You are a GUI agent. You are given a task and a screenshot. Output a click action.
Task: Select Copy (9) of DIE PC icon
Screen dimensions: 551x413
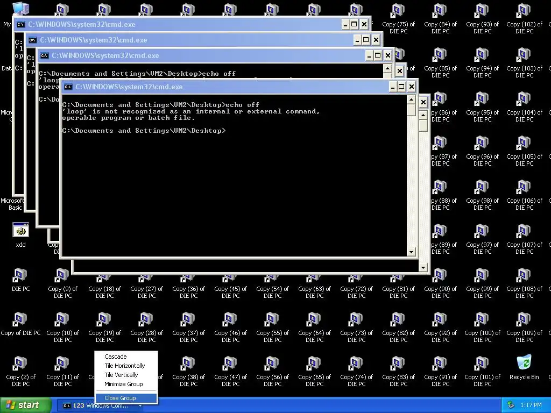(x=62, y=283)
